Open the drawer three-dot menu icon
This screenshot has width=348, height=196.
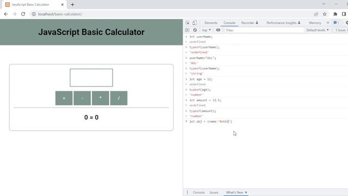click(x=187, y=192)
